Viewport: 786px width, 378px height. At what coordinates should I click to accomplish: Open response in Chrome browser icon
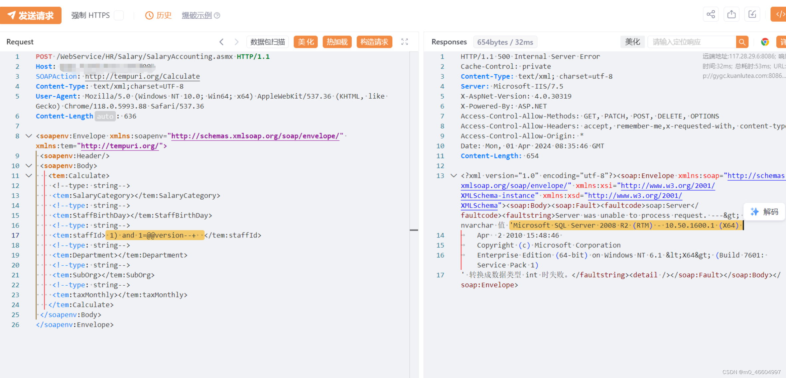point(765,42)
